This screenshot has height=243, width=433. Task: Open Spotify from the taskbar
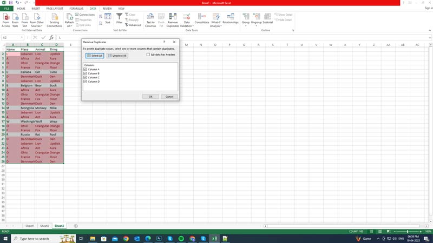click(181, 239)
